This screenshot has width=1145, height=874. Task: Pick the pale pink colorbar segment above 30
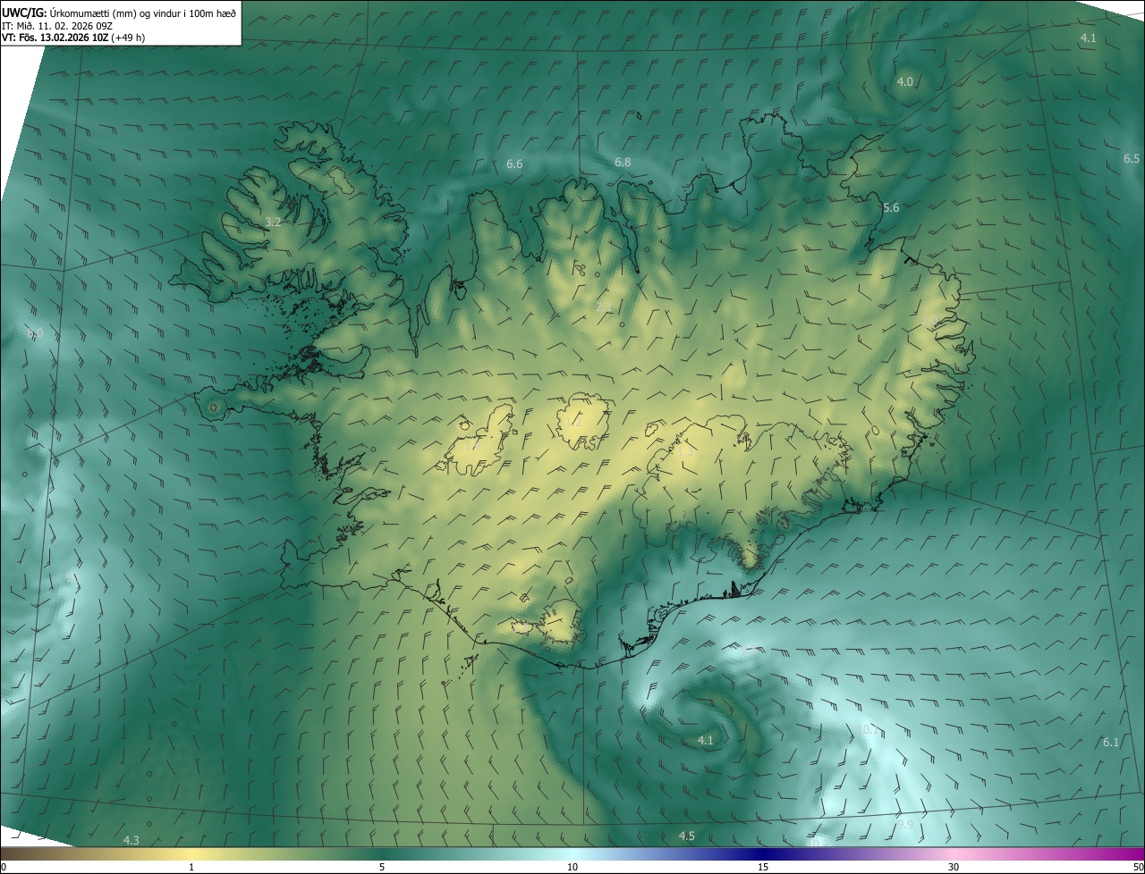click(x=954, y=853)
